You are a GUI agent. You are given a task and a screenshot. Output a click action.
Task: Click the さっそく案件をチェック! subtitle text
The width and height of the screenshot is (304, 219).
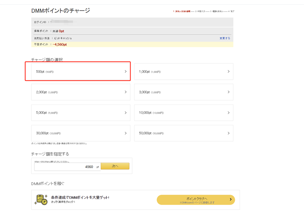coord(63,202)
